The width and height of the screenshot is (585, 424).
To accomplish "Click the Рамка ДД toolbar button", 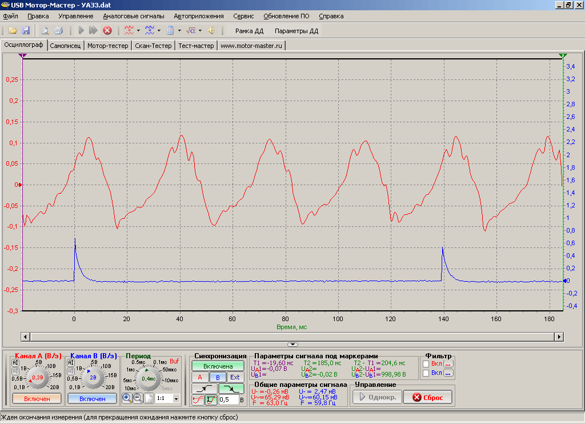I will pos(249,31).
